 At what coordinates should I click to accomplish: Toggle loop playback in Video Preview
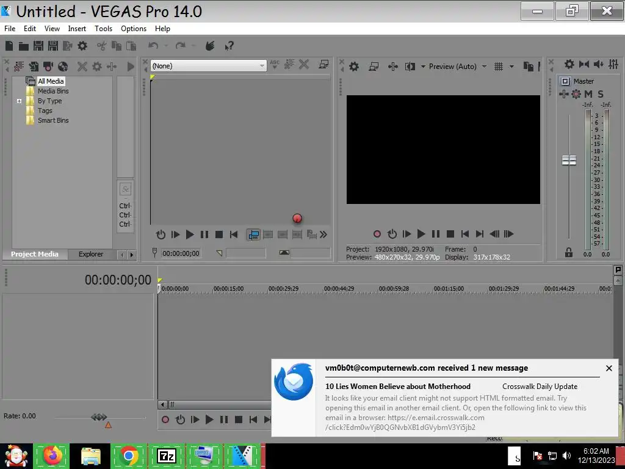pos(392,234)
